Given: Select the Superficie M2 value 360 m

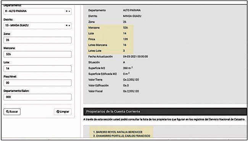Looking at the screenshot, I should coord(128,68).
